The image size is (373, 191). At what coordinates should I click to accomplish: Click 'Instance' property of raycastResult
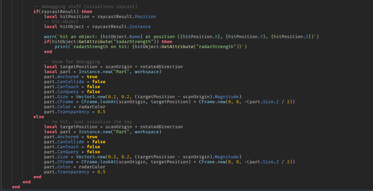pyautogui.click(x=140, y=26)
